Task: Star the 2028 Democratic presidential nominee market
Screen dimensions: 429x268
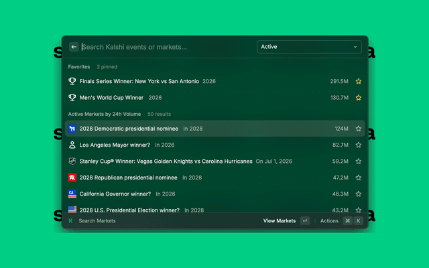Action: 359,129
